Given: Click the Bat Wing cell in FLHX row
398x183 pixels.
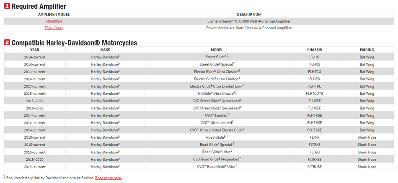Looking at the screenshot, I should click(x=367, y=57).
